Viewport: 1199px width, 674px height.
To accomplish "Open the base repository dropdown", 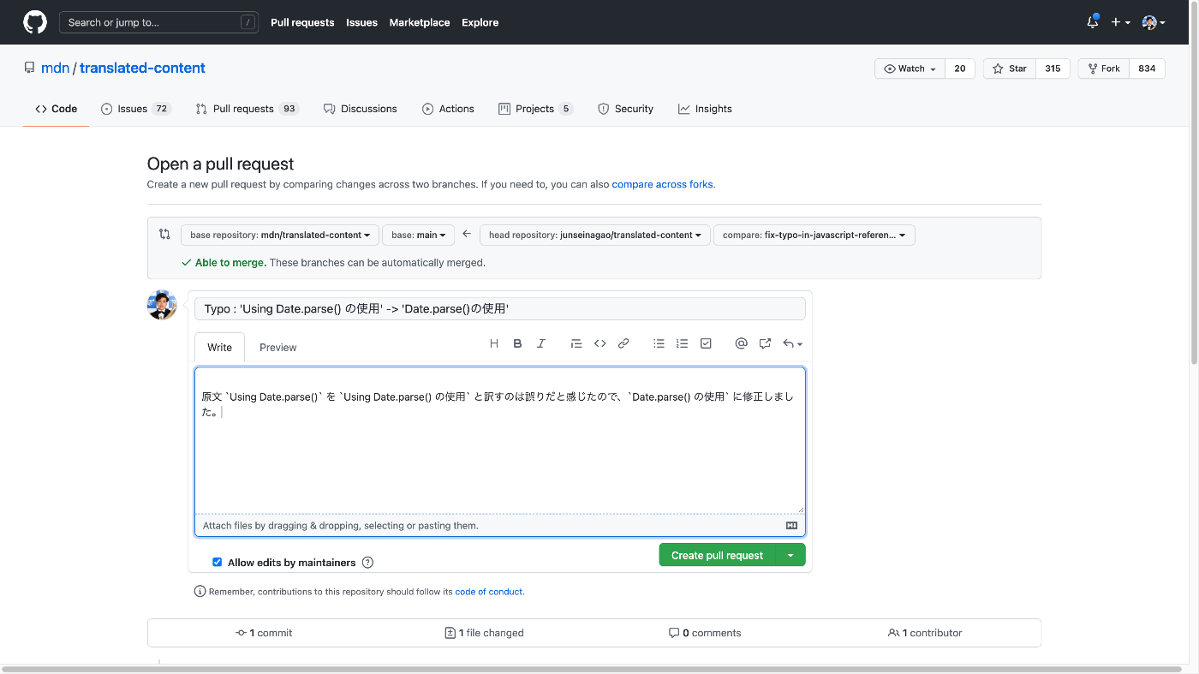I will tap(280, 235).
